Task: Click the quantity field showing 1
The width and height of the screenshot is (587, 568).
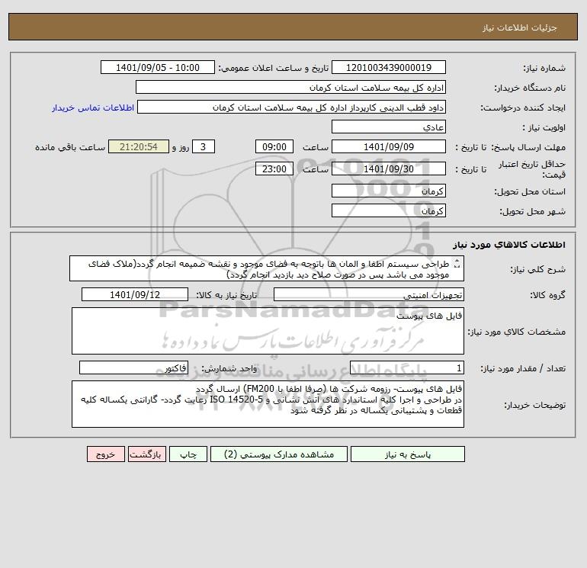Action: pyautogui.click(x=407, y=368)
